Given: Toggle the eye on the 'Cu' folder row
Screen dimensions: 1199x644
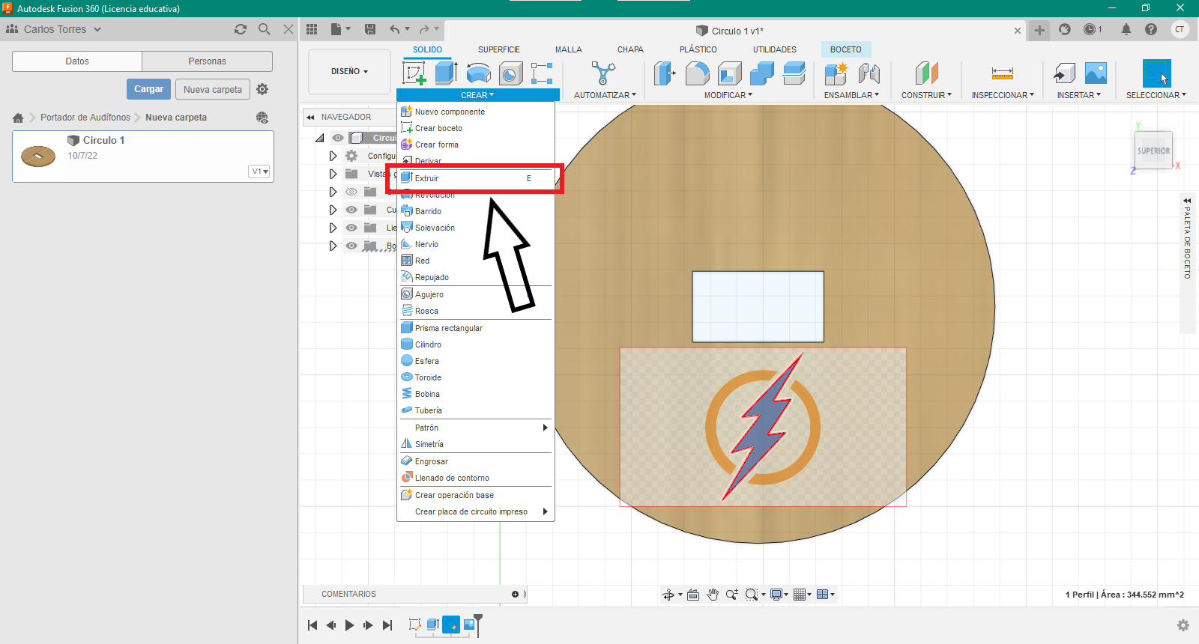Looking at the screenshot, I should (x=351, y=210).
